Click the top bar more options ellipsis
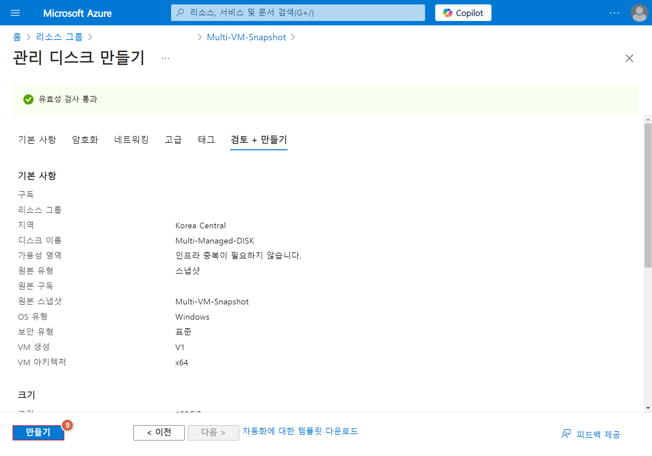 coord(614,13)
